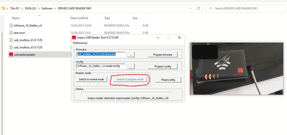
Task: Sort files by Size column
Action: click(135, 18)
